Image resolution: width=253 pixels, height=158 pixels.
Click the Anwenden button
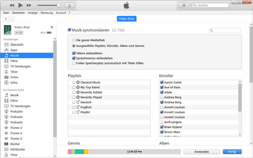point(202,152)
